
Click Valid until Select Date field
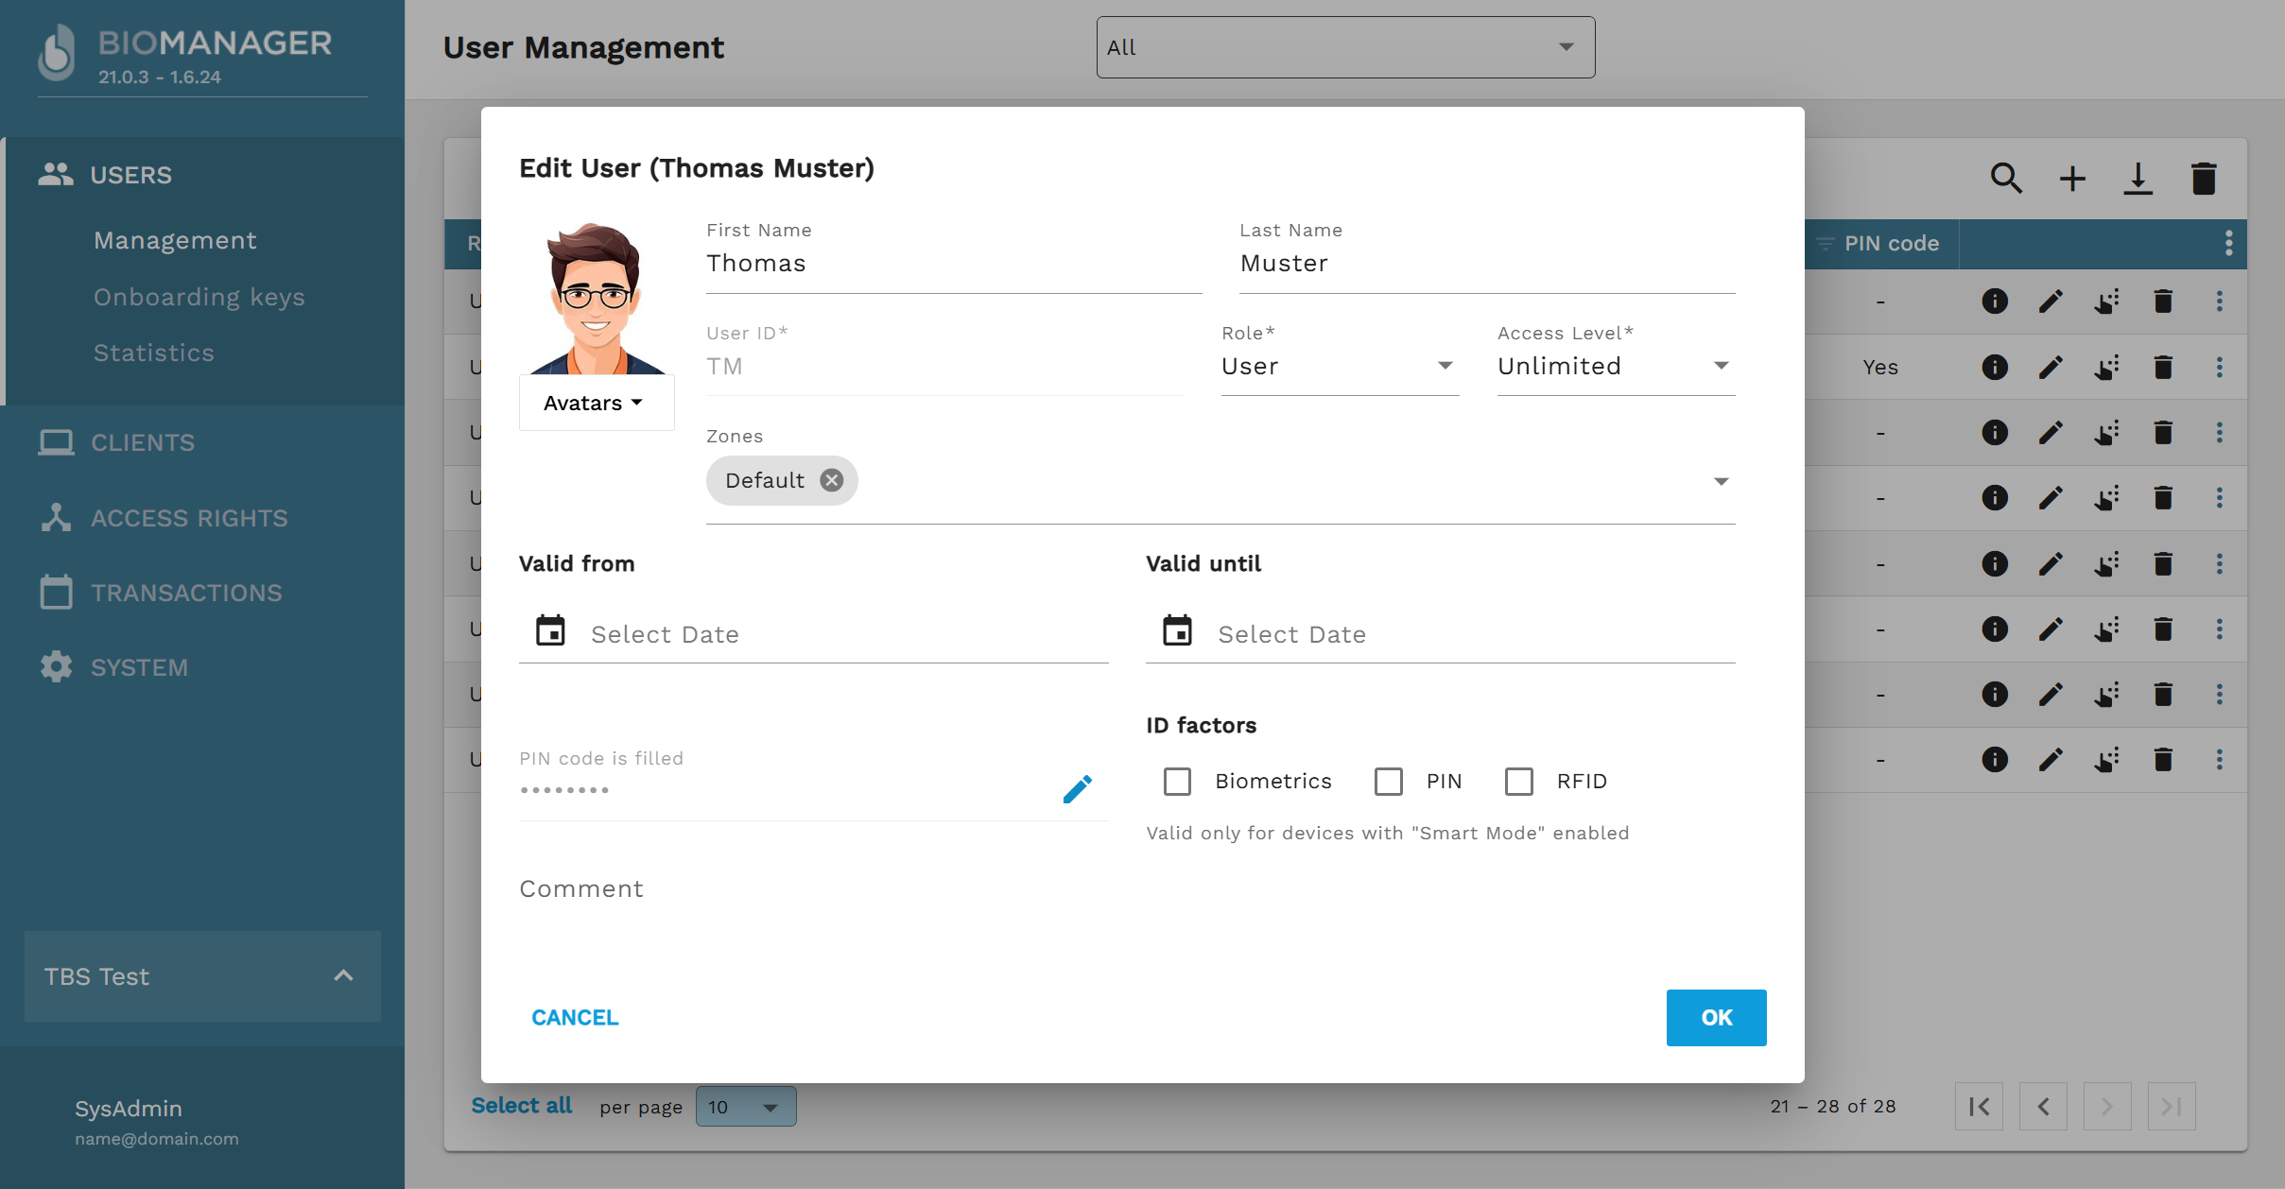[1440, 634]
